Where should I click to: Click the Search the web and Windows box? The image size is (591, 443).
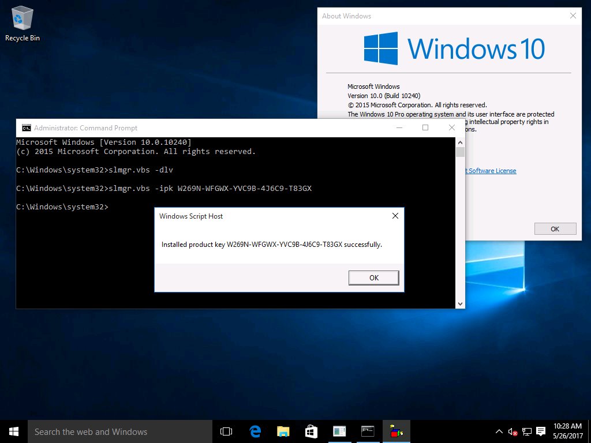point(120,431)
